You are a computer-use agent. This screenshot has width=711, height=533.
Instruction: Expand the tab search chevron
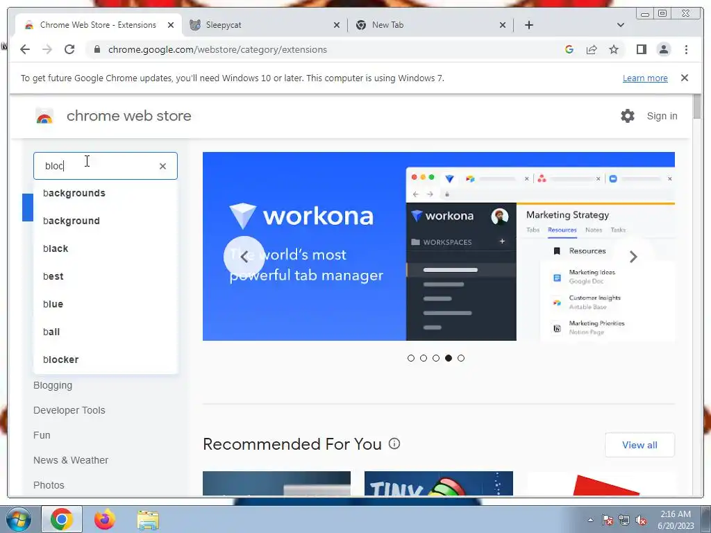pyautogui.click(x=620, y=25)
